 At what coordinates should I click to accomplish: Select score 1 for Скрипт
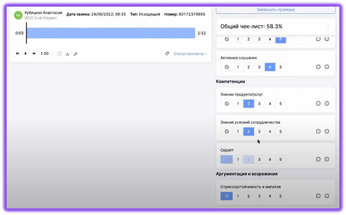click(238, 159)
